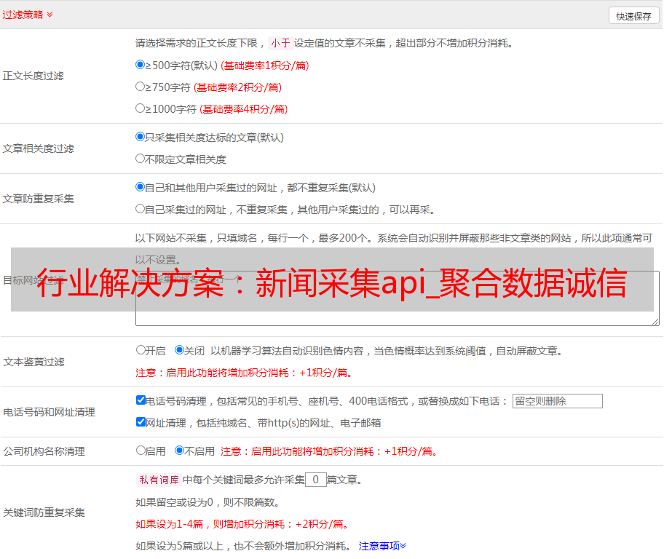
Task: Toggle the 电话号码清理 checkbox
Action: (x=141, y=400)
